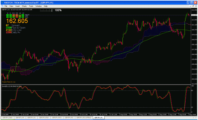This screenshot has height=120, width=198.
Task: Switch to the GBPJPY,Daily chart tab
Action: coord(7,117)
